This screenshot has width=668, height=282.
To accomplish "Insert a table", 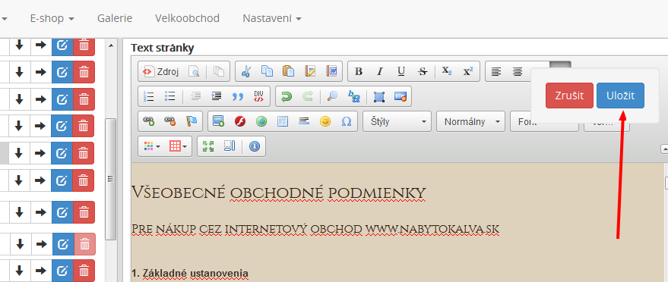I will point(283,121).
